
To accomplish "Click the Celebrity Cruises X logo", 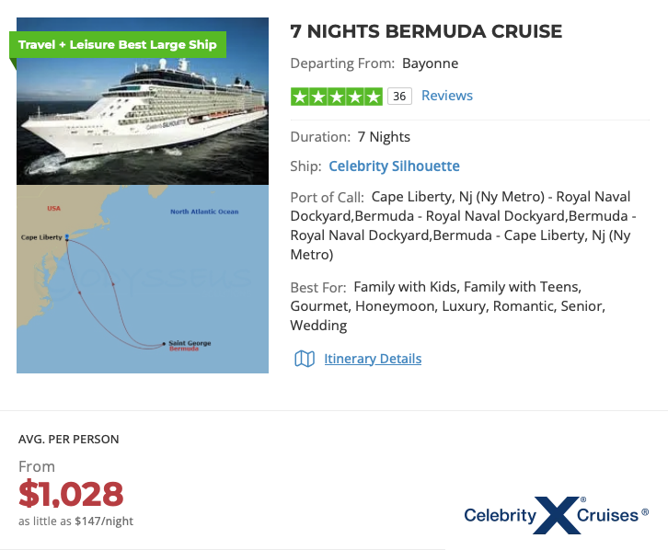I will (x=557, y=515).
